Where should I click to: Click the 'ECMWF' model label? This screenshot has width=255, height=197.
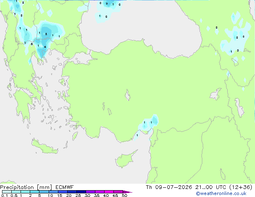click(65, 187)
